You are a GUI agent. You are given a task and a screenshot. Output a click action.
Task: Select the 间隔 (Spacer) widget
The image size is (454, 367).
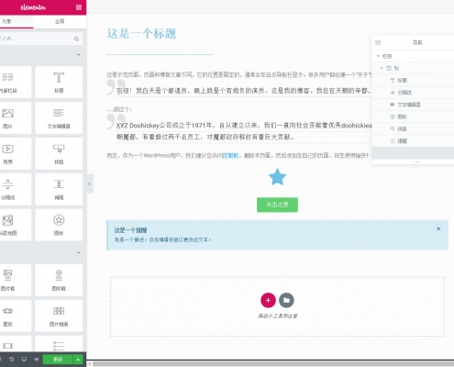(x=59, y=189)
